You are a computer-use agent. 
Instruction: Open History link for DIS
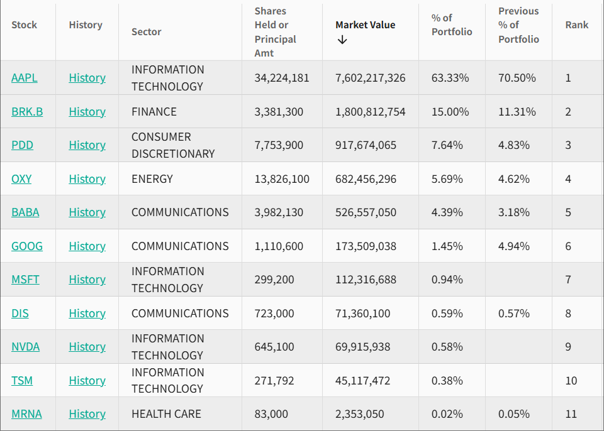[87, 314]
